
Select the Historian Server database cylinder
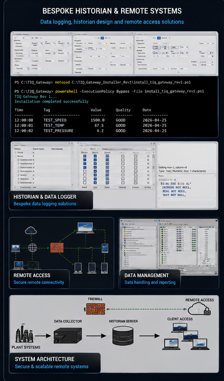point(123,336)
